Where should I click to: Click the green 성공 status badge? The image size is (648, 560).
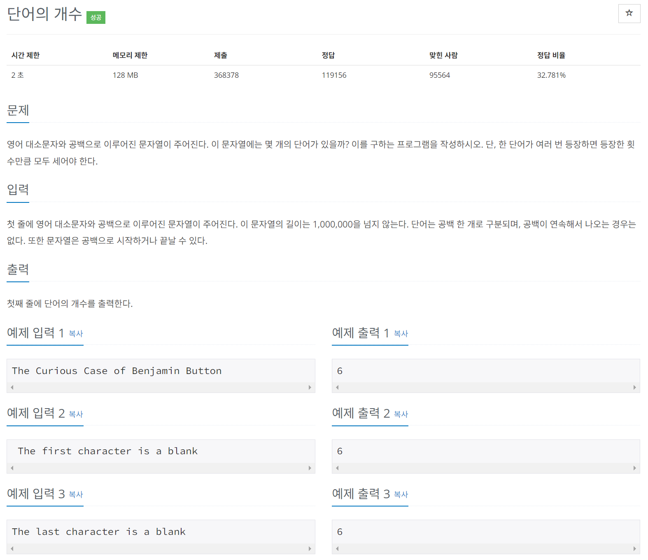point(96,17)
